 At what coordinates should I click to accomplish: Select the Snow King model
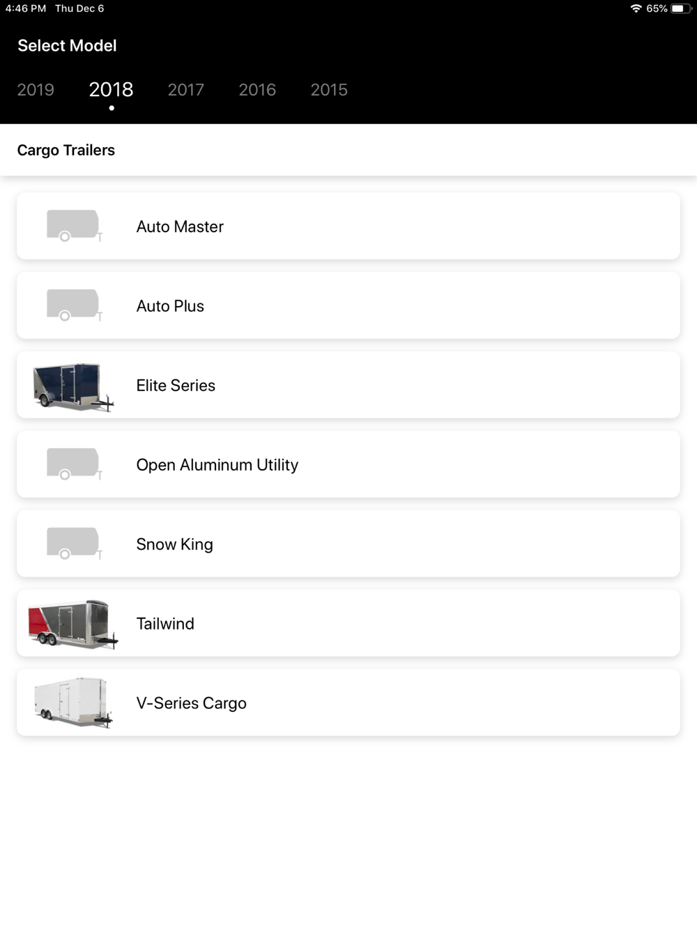click(x=174, y=544)
